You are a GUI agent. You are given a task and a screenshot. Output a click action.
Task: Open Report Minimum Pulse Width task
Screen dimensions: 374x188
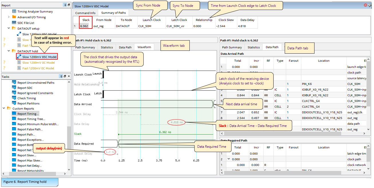click(x=38, y=124)
